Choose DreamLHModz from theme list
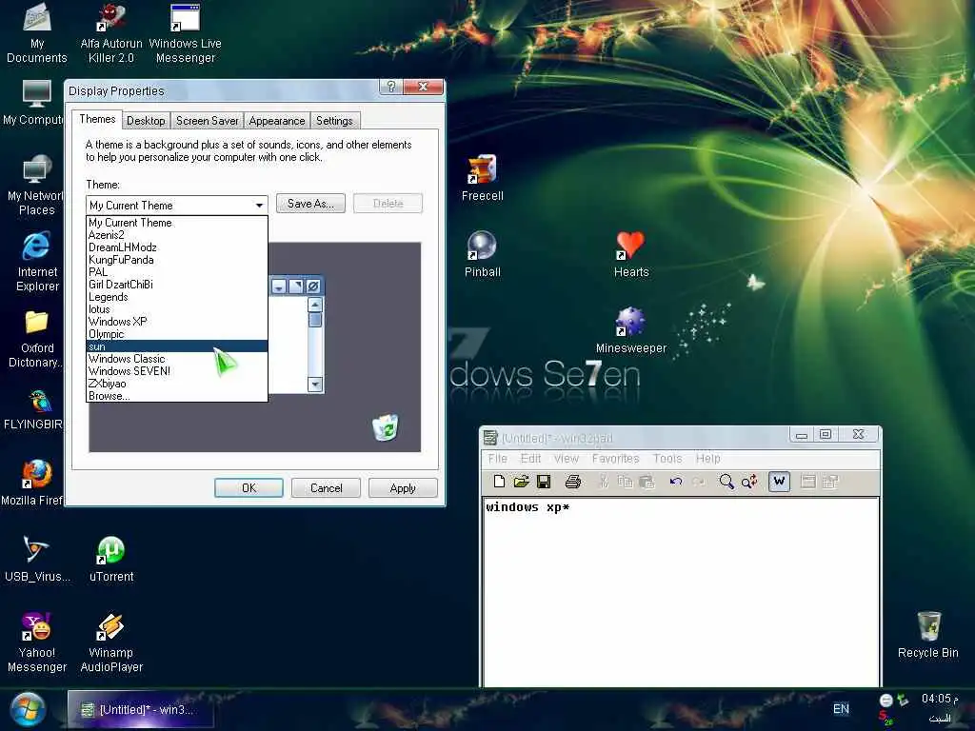 click(176, 247)
